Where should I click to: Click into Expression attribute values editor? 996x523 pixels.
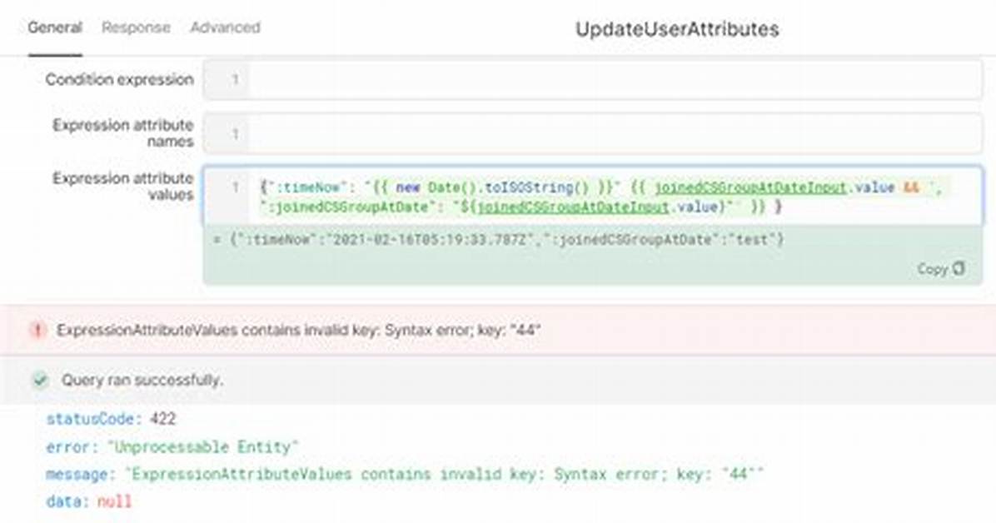[x=593, y=197]
